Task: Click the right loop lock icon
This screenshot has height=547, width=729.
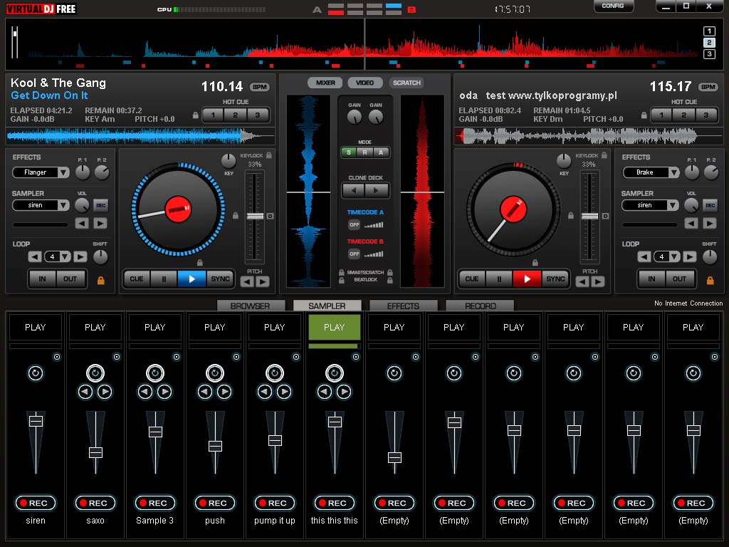Action: click(710, 280)
